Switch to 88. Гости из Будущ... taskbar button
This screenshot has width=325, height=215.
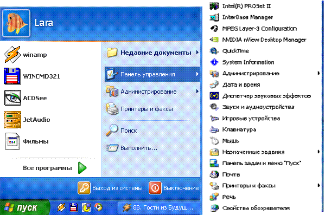point(159,207)
